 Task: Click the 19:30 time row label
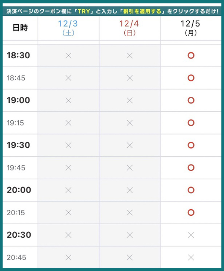click(18, 145)
